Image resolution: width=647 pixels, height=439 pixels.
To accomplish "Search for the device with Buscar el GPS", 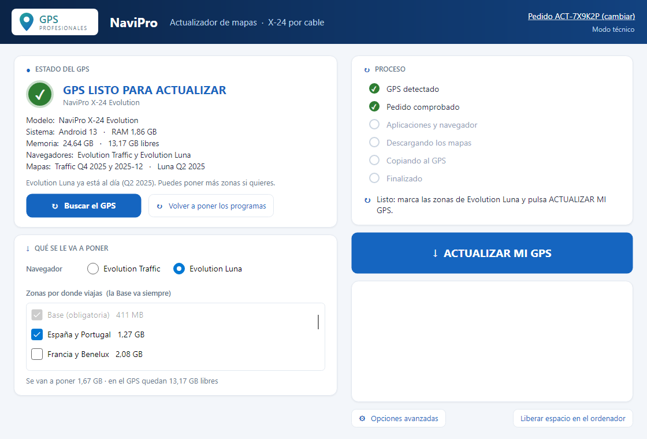I will tap(84, 206).
